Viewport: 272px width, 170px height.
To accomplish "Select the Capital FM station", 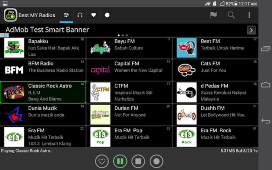I will click(129, 70).
